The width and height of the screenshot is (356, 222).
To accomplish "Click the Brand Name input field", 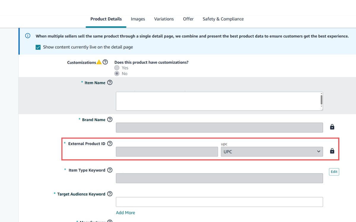I will 219,128.
